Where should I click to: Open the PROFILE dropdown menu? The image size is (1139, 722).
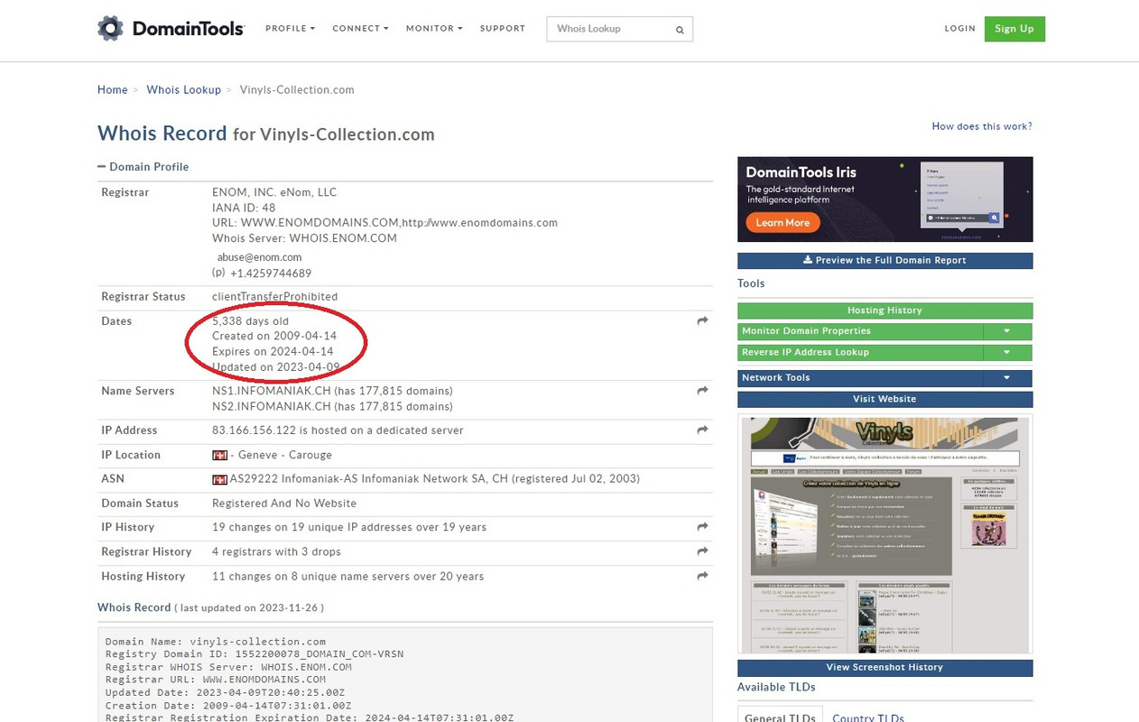click(x=290, y=29)
